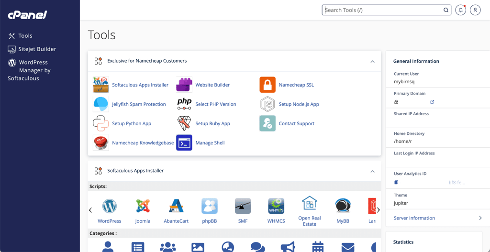This screenshot has width=490, height=252.
Task: Click the jupiter theme value
Action: coord(401,203)
